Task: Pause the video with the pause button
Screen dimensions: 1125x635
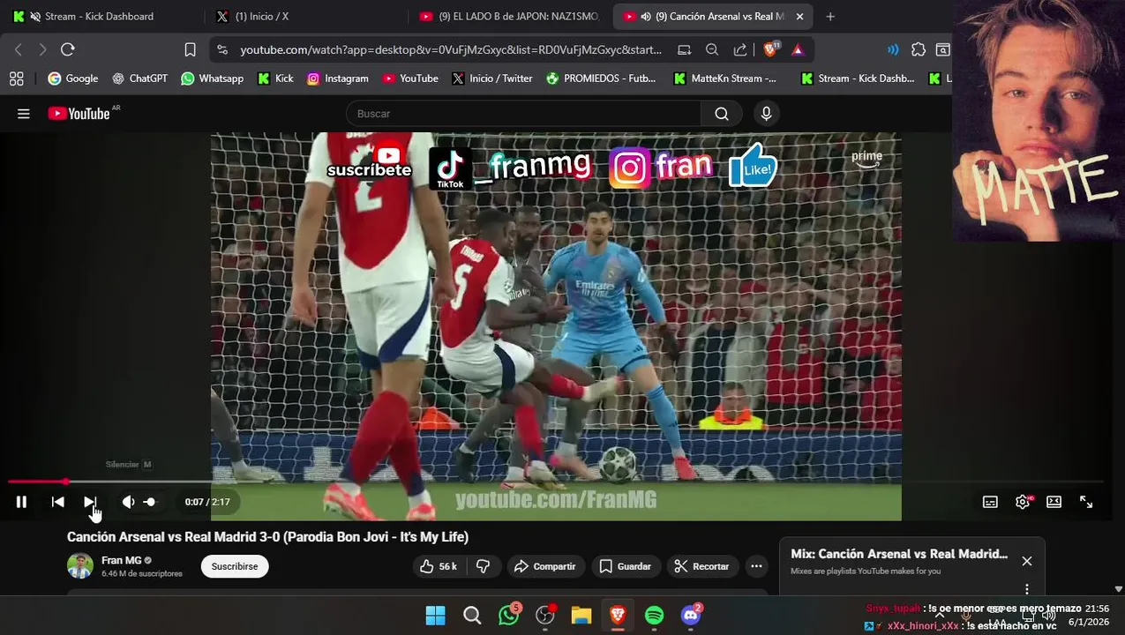Action: pos(21,502)
